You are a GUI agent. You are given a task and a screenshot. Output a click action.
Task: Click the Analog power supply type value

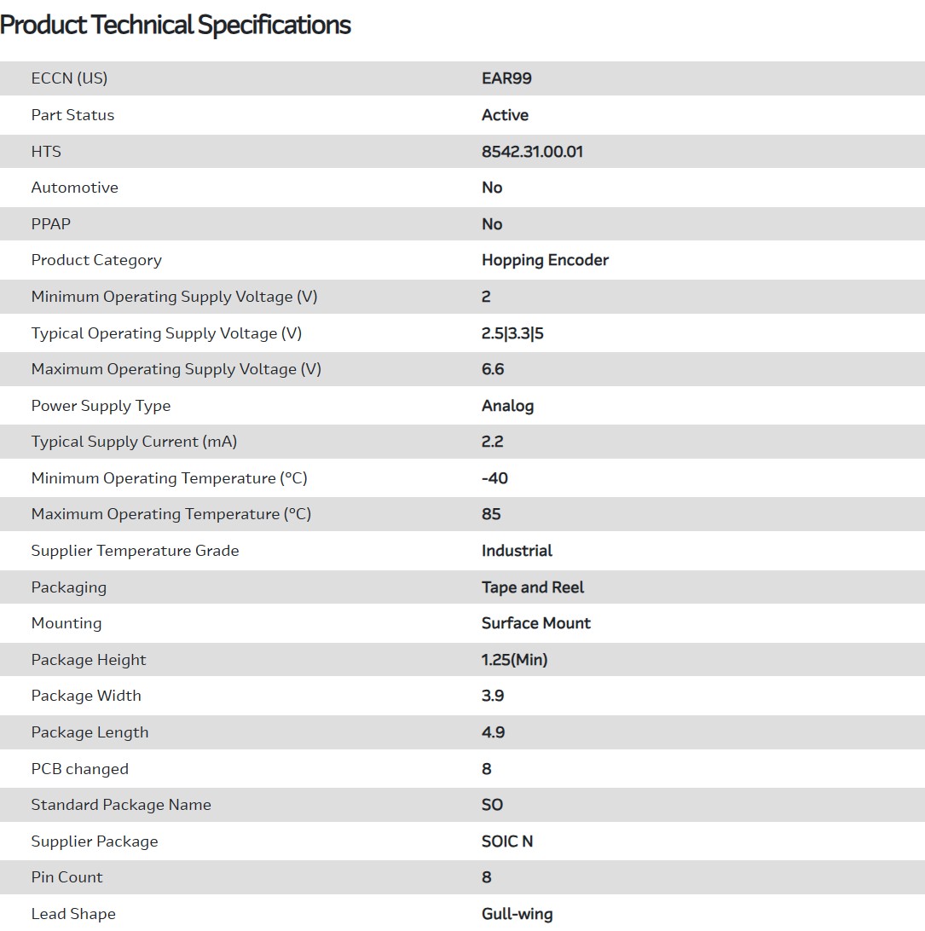(x=507, y=406)
